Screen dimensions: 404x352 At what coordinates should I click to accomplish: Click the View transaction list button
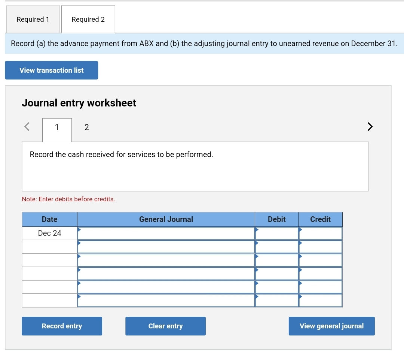51,70
